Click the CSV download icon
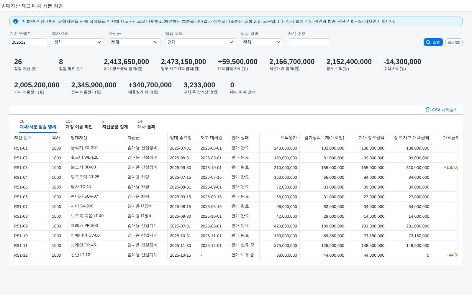Screen dimensions: 472x295 (428, 110)
